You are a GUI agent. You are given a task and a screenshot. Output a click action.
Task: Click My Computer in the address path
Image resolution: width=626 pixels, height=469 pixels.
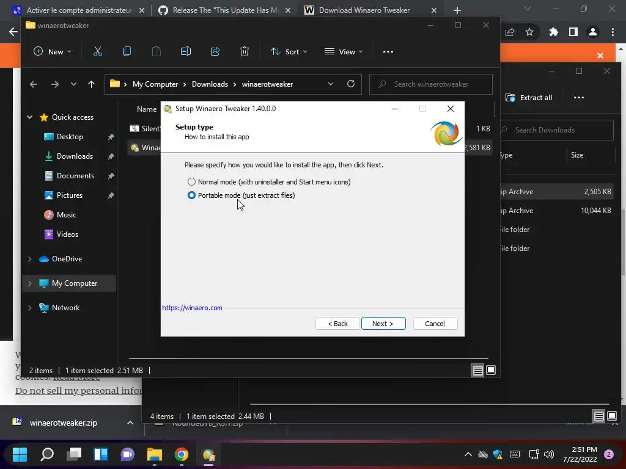pyautogui.click(x=155, y=84)
